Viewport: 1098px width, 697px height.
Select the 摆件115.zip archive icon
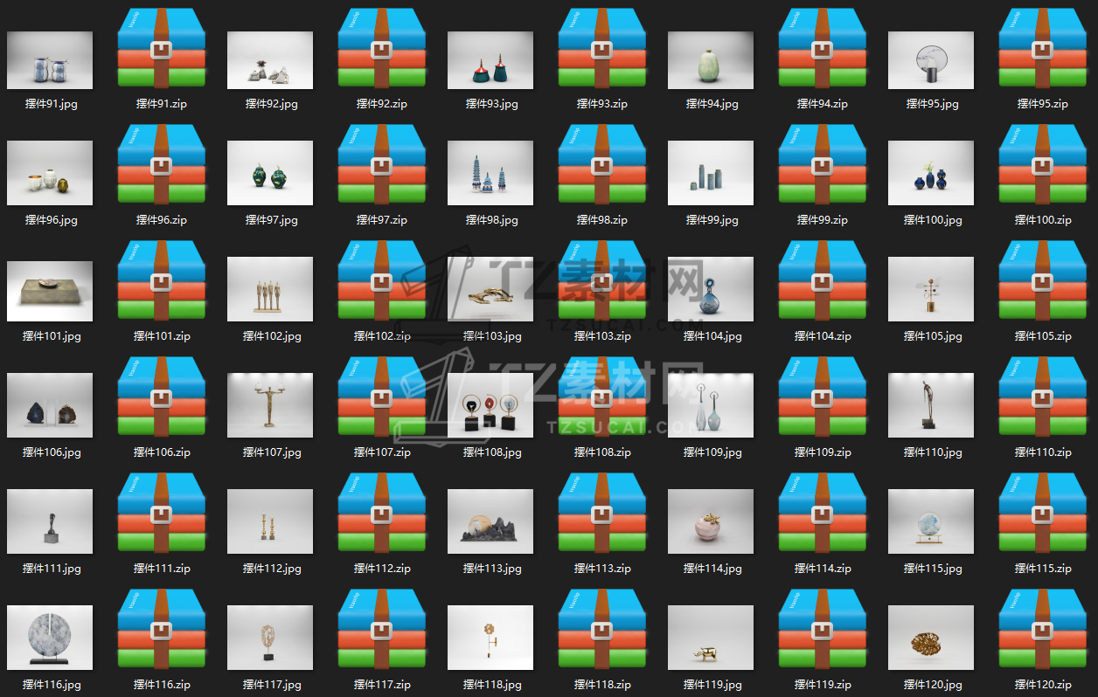click(1043, 513)
